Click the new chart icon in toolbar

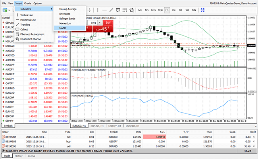click(x=5, y=10)
